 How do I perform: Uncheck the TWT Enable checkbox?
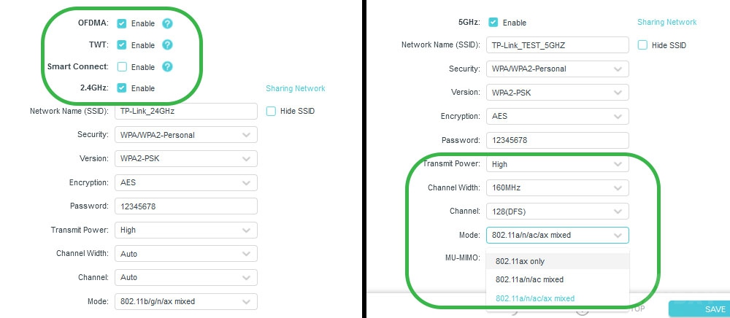[122, 45]
